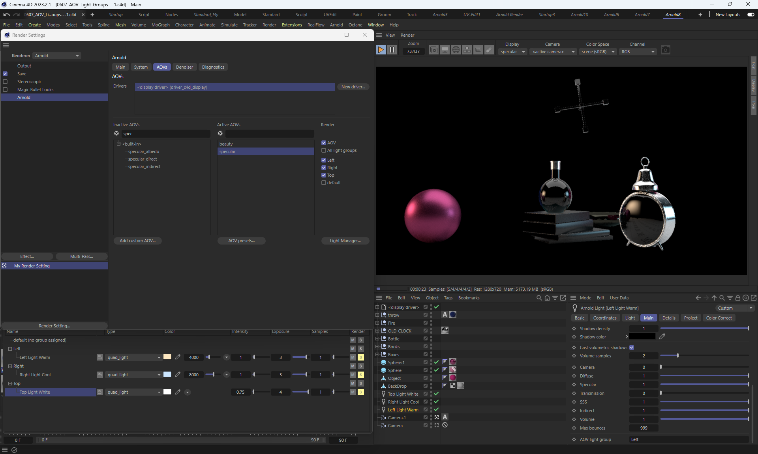Pause the IPR render
Viewport: 758px width, 454px height.
392,50
